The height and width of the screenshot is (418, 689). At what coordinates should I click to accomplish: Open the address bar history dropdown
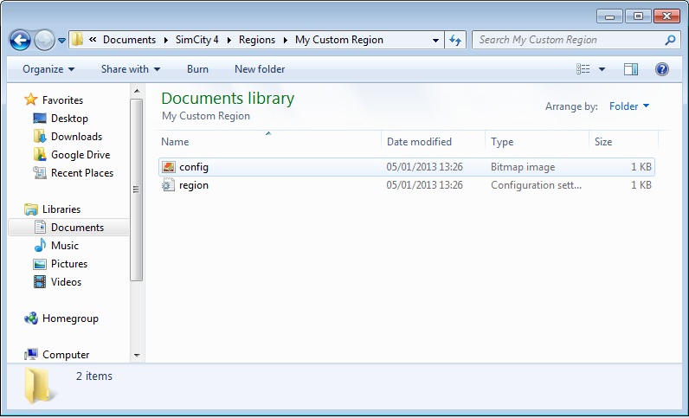click(435, 41)
